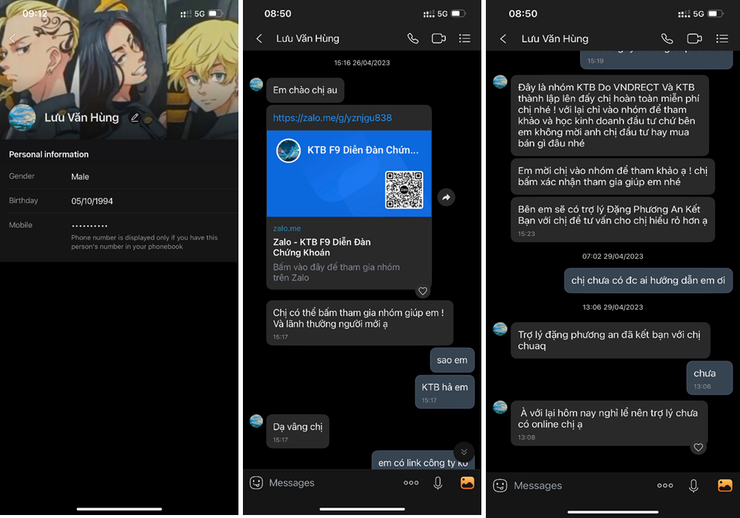This screenshot has height=518, width=740.
Task: Open the orange photo picker in right chat
Action: 725,485
